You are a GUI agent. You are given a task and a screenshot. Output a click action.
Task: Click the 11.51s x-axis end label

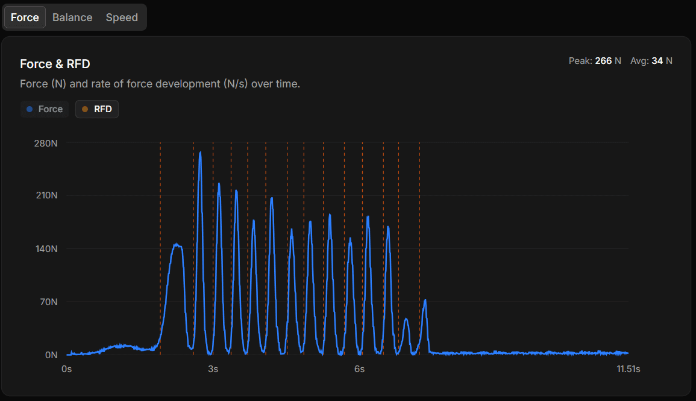coord(629,369)
